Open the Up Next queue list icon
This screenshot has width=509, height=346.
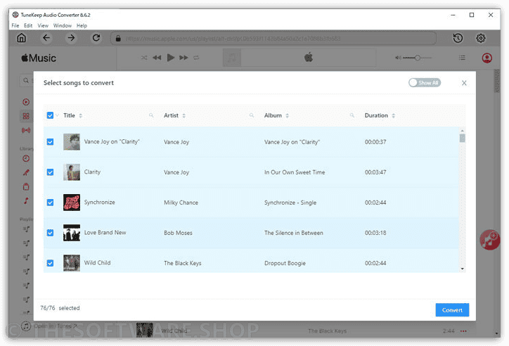462,58
